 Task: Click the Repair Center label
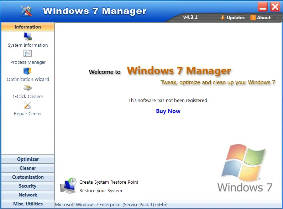[28, 114]
